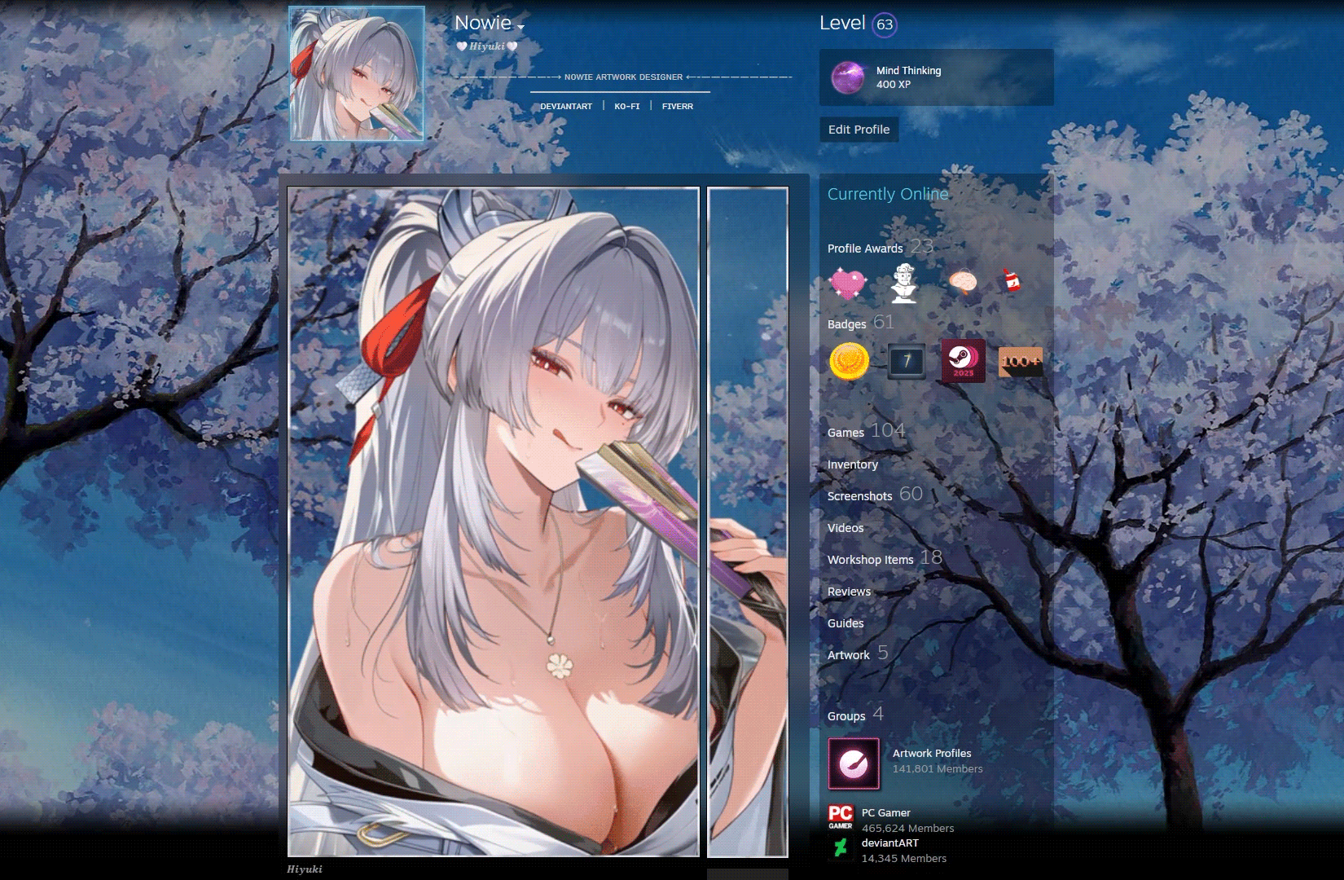Open the FIVERR link in profile summary
The height and width of the screenshot is (880, 1344).
(678, 107)
